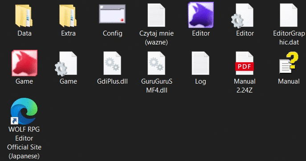Select the WOLF RPG Editor Official Site shortcut
Viewport: 306px width, 161px height.
[24, 111]
